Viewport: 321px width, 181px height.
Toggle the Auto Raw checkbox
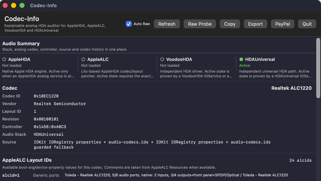click(128, 24)
